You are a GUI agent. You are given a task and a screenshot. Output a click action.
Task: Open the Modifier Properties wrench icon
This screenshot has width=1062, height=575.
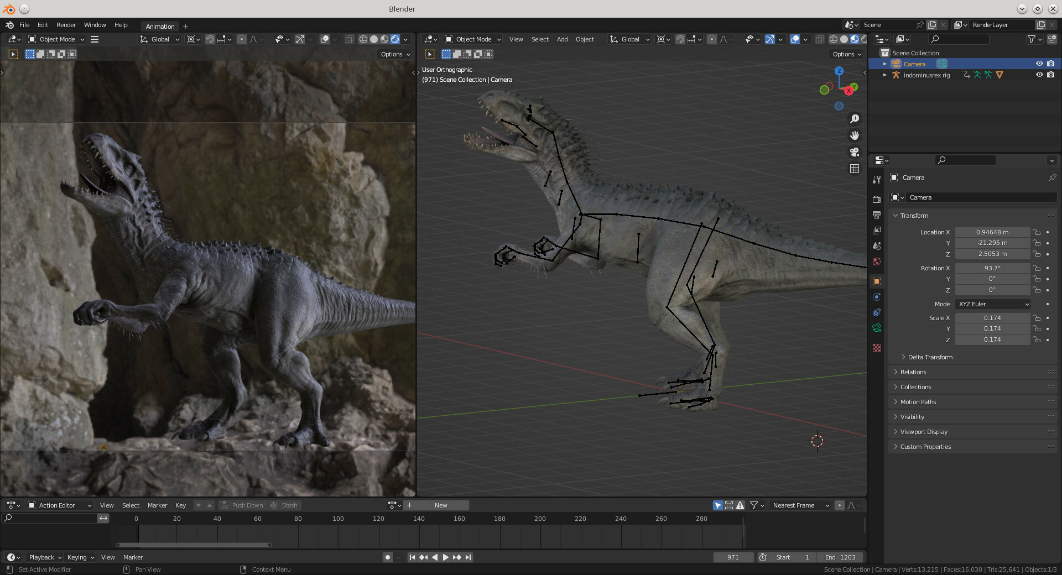point(876,179)
